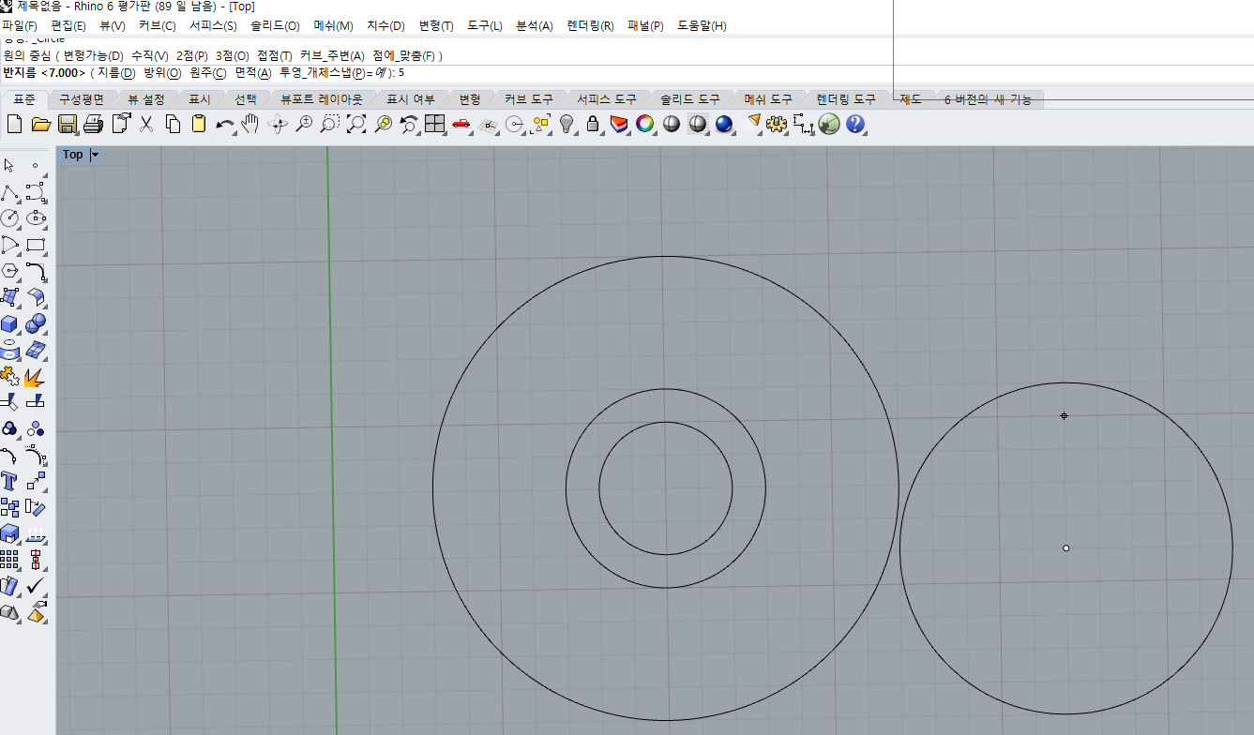This screenshot has height=735, width=1254.
Task: Click the red car view icon
Action: coord(461,124)
